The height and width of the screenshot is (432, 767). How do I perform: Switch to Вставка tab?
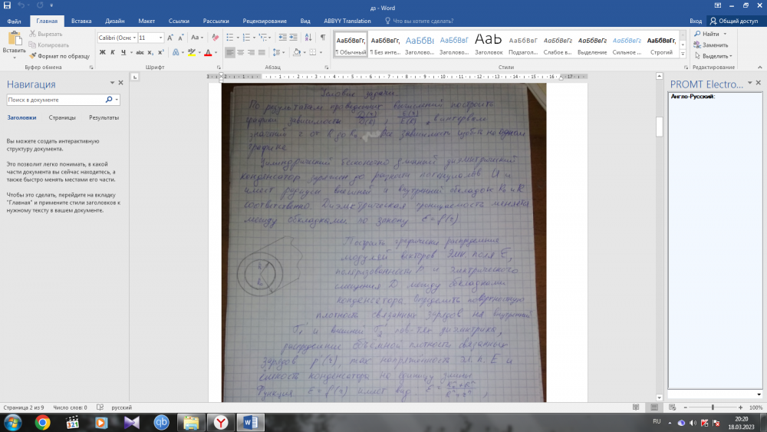(81, 21)
